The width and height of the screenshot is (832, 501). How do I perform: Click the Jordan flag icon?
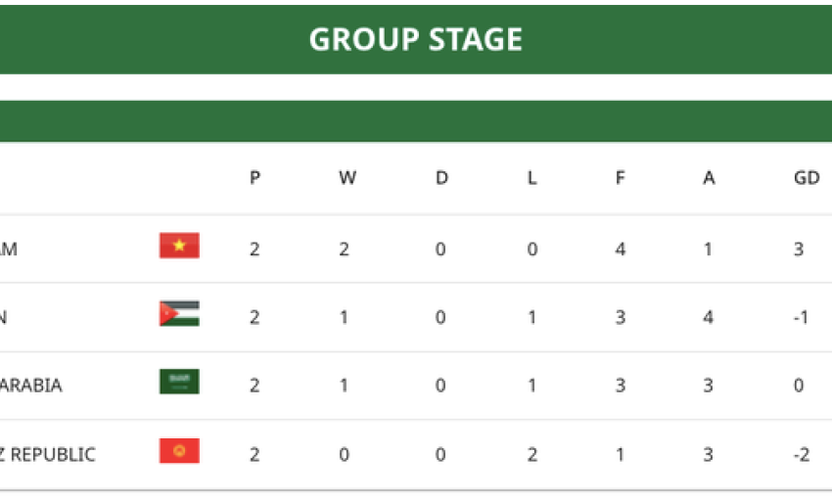click(x=179, y=314)
